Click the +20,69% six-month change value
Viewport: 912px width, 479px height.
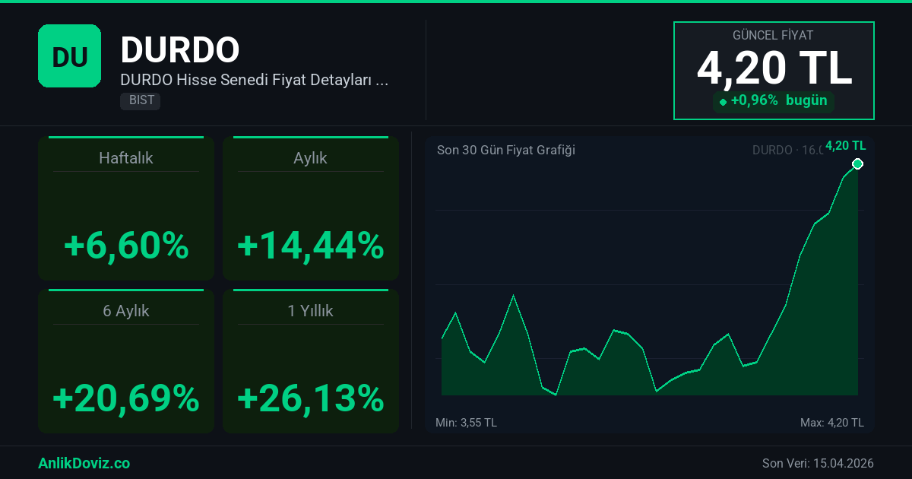pos(126,398)
